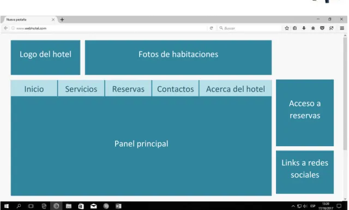Open the downloads arrow icon
The height and width of the screenshot is (210, 349).
tap(304, 28)
